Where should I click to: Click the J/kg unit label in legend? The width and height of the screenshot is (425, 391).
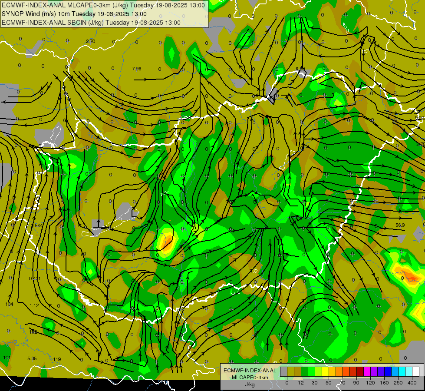click(x=250, y=384)
